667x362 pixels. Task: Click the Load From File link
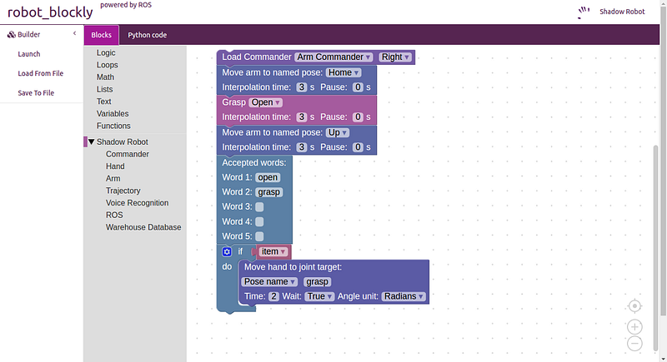coord(40,73)
